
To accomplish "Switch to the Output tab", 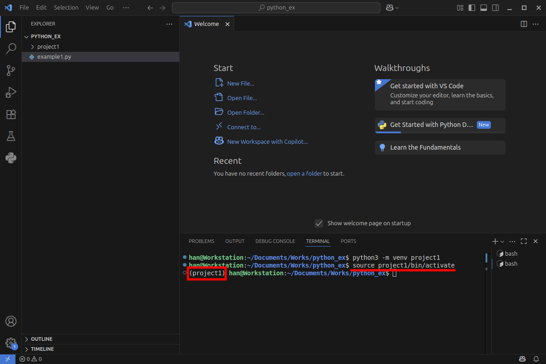I will [235, 241].
